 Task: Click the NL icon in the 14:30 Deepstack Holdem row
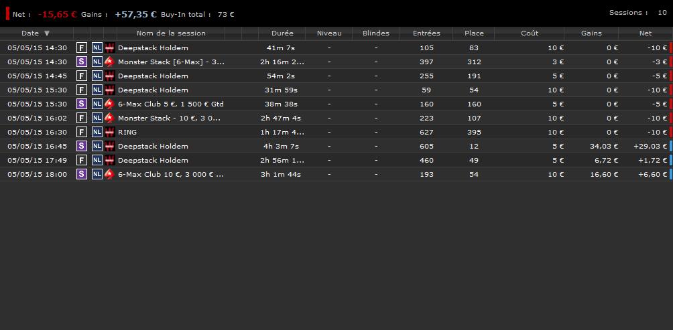click(97, 48)
